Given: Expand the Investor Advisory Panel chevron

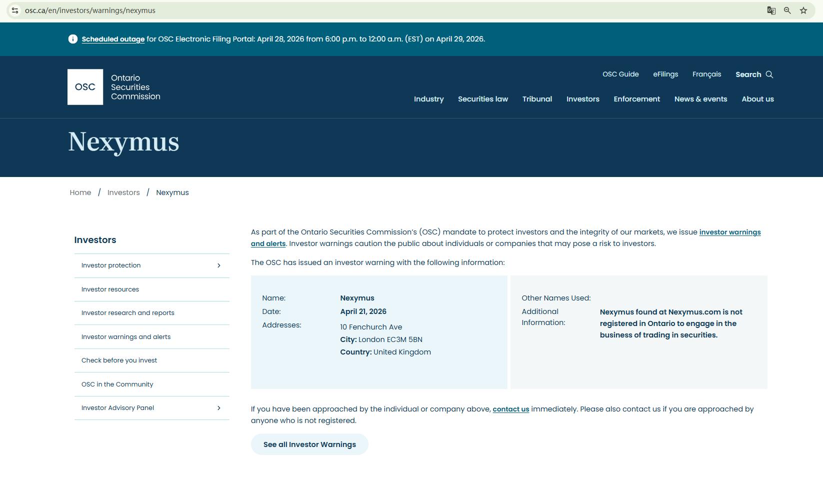Looking at the screenshot, I should pos(218,408).
